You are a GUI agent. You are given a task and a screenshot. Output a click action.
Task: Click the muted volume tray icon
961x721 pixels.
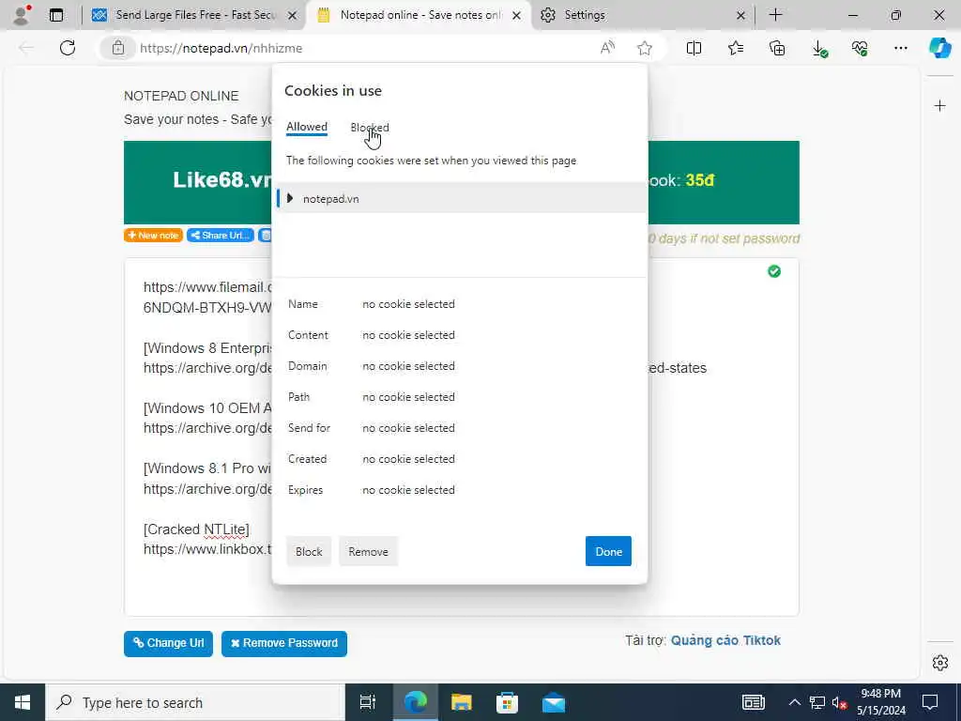pos(839,702)
